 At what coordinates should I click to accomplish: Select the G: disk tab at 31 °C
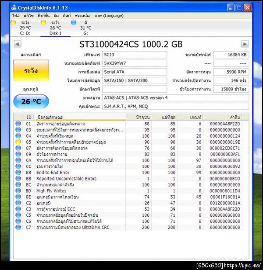coord(85,28)
